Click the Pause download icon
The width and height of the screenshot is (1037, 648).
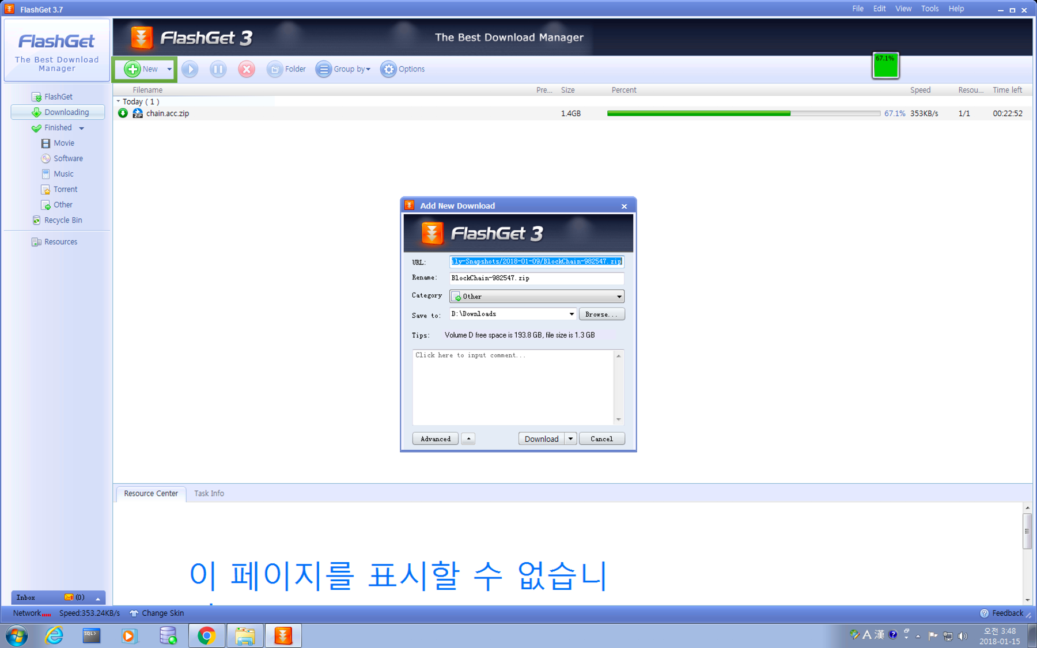(218, 69)
